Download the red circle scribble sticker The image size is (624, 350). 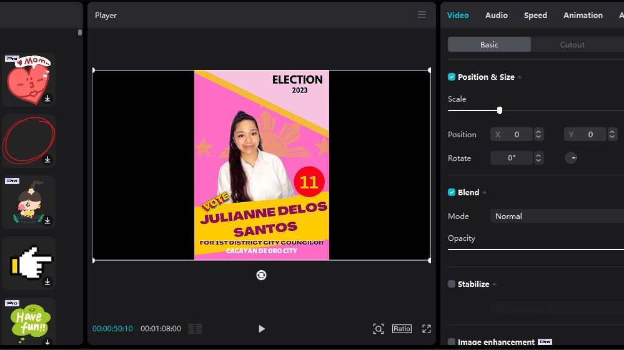coord(47,159)
